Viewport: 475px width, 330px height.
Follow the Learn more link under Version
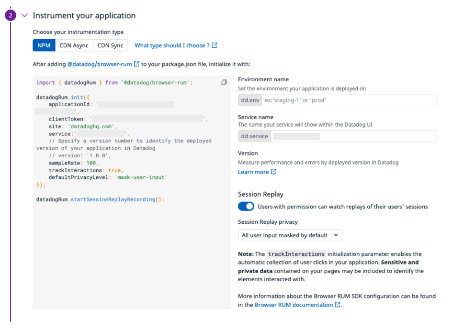point(253,172)
